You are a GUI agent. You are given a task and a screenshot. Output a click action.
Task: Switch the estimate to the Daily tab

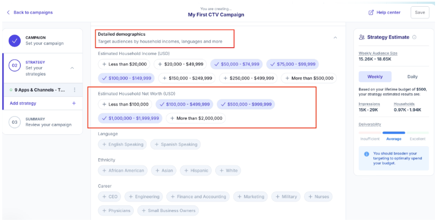[412, 77]
